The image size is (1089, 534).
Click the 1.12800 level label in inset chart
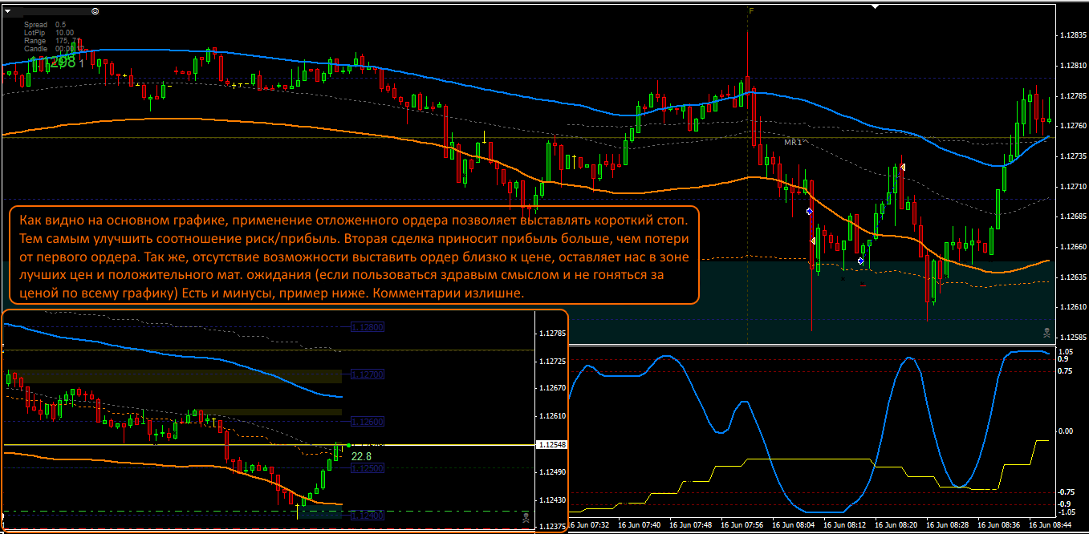tap(368, 327)
